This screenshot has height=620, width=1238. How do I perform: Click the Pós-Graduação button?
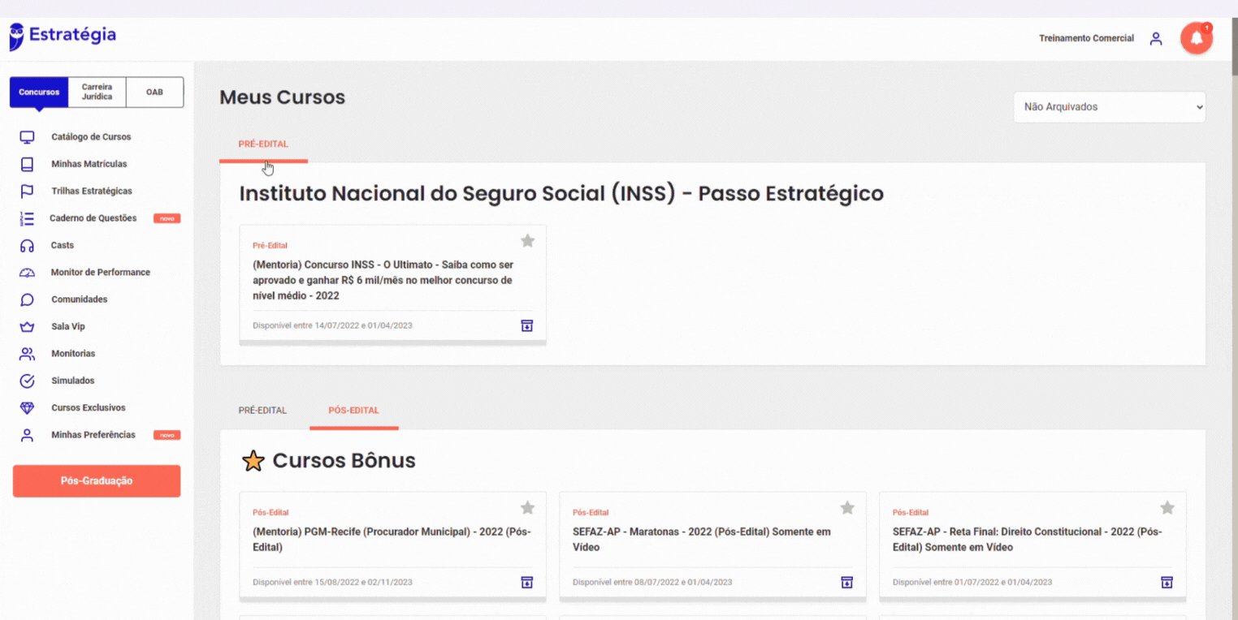click(97, 481)
